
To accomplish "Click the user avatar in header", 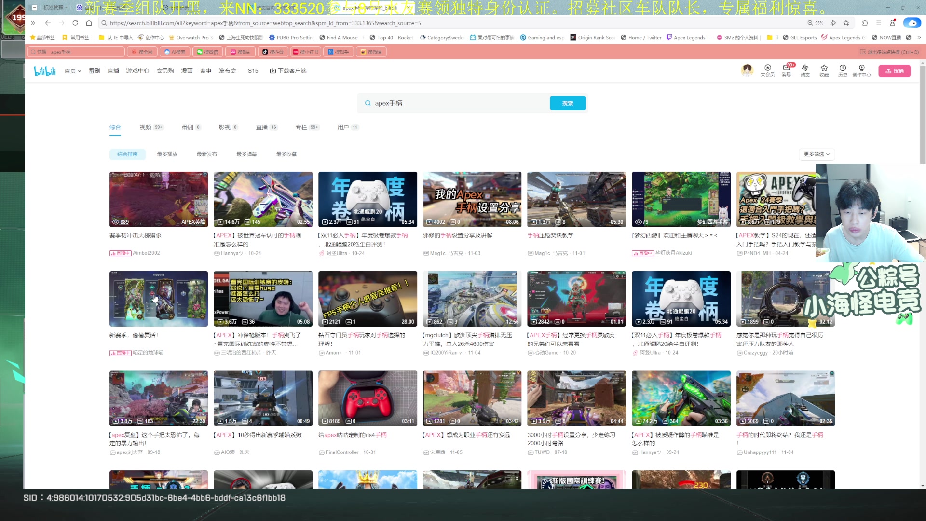I will coord(747,70).
